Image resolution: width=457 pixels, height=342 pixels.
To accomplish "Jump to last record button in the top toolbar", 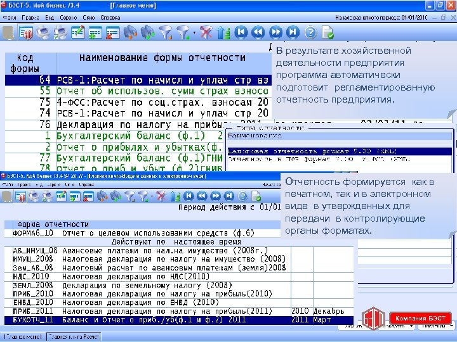I will pos(293,32).
